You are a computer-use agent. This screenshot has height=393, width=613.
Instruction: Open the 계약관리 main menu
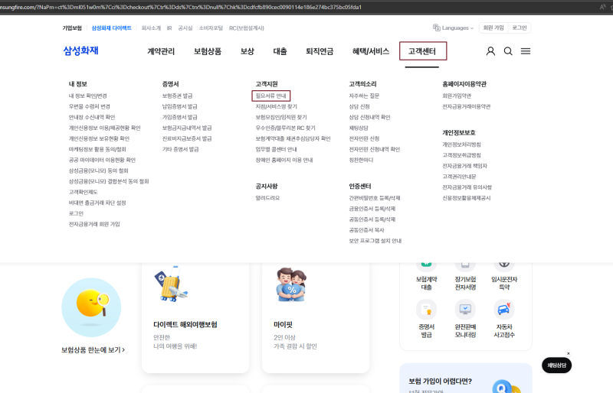click(161, 51)
